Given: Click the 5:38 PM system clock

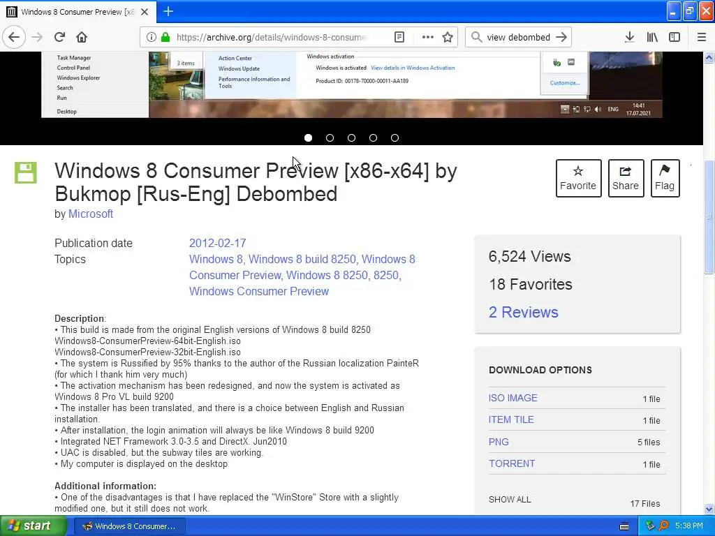Looking at the screenshot, I should [x=689, y=526].
